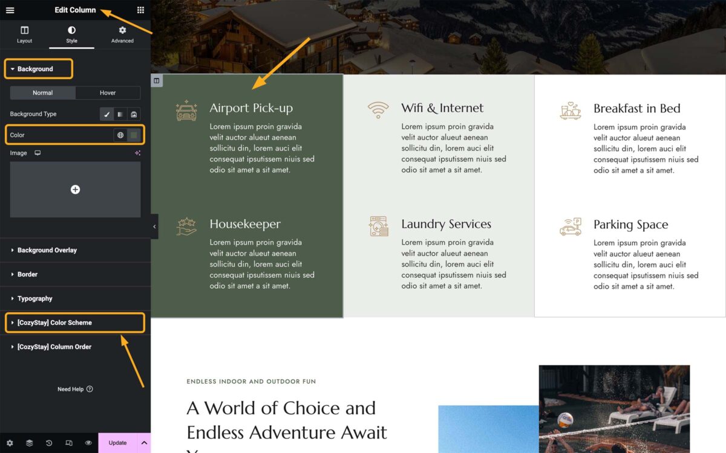Select the Hover state button
Image resolution: width=726 pixels, height=453 pixels.
click(108, 93)
